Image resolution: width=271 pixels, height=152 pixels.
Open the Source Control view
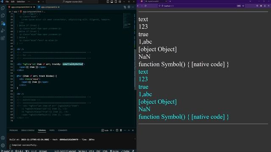click(3, 23)
